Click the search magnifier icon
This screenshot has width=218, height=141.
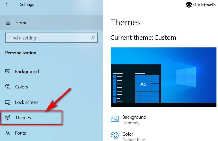[x=93, y=38]
